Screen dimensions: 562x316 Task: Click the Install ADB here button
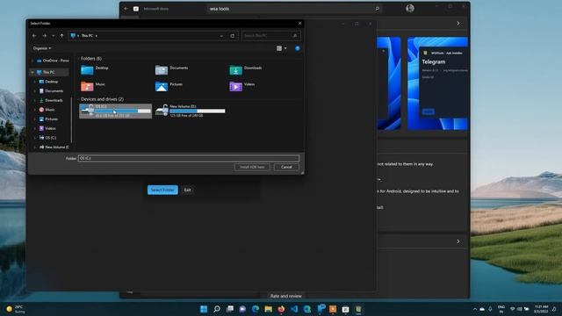(x=252, y=167)
